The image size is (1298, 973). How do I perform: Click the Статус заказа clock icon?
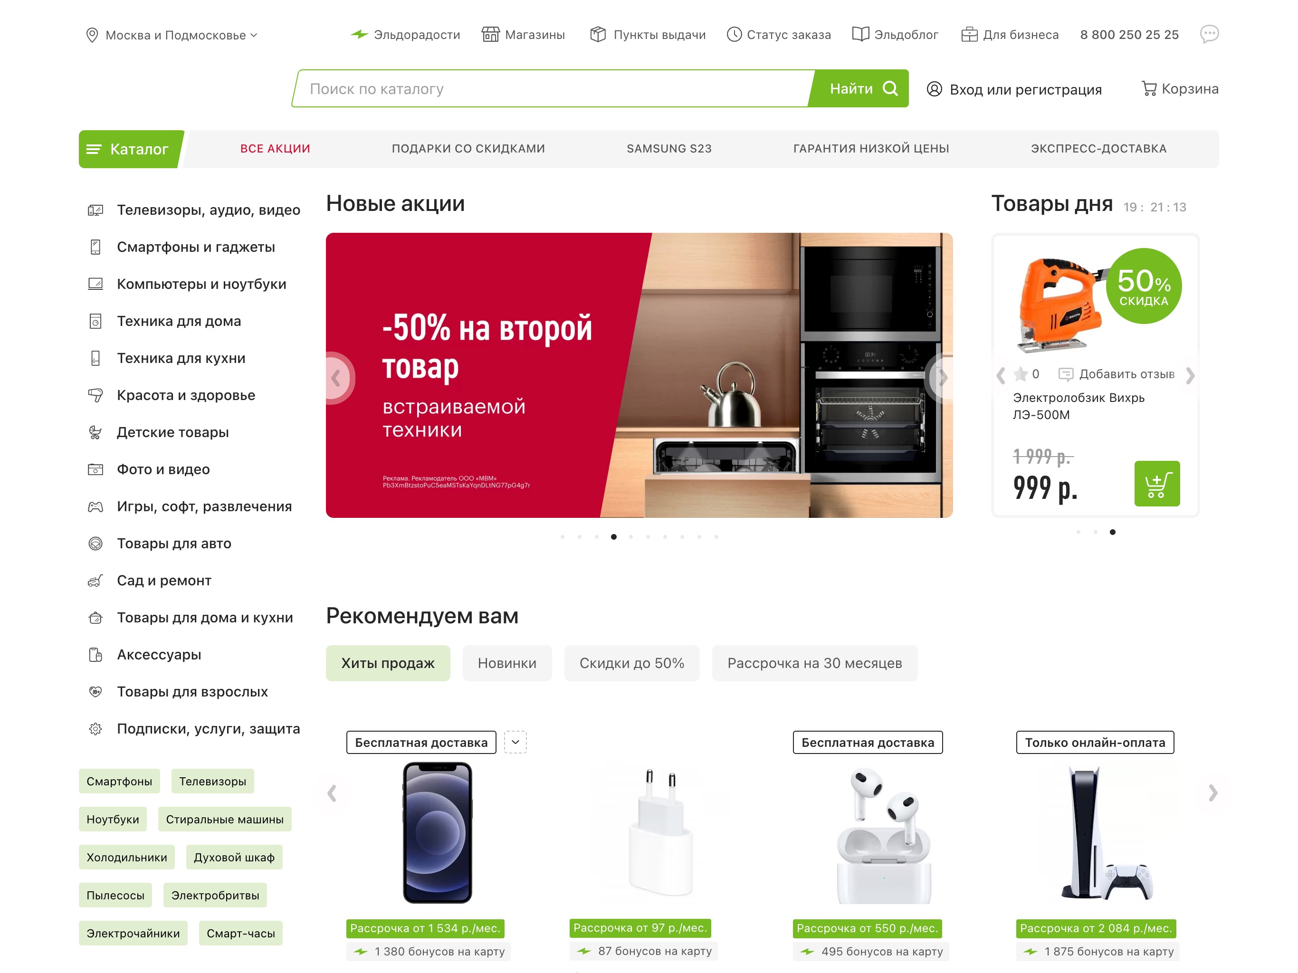[734, 35]
